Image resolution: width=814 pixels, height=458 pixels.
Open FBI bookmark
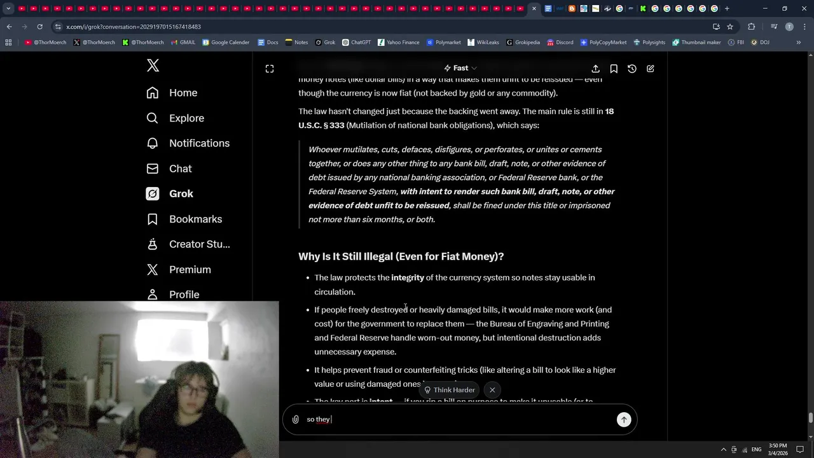point(736,43)
